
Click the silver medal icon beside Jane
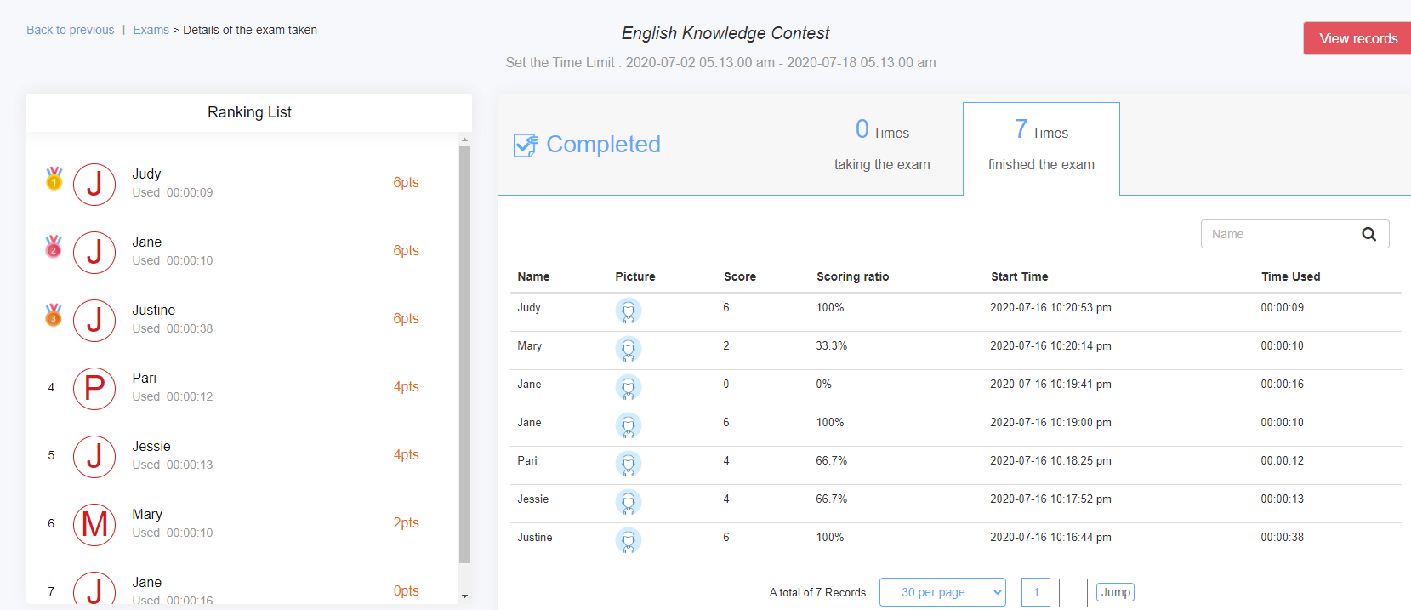(x=54, y=246)
